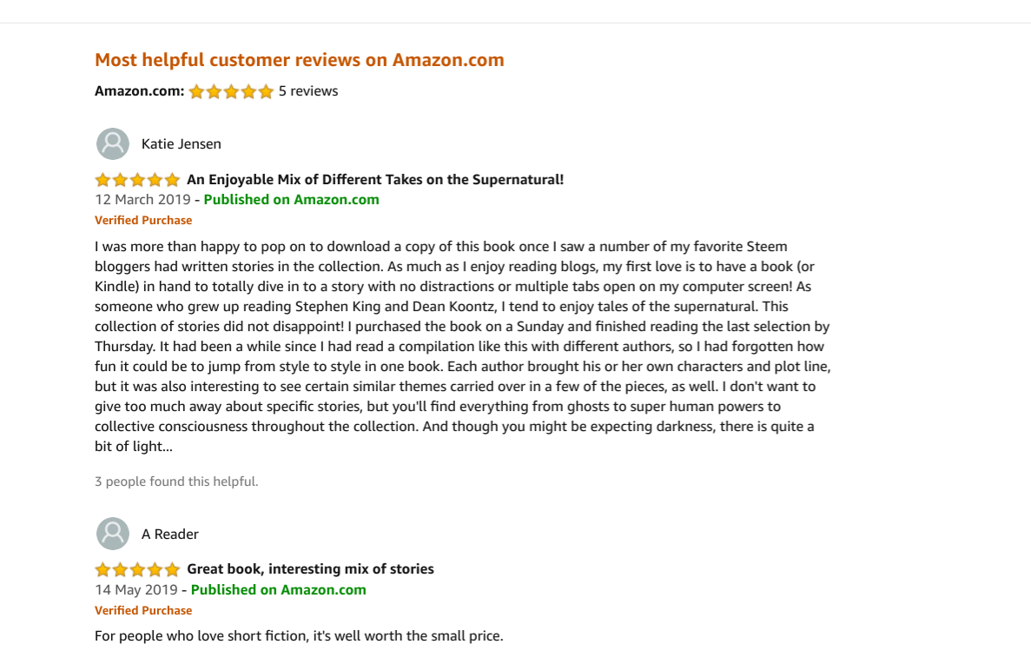
Task: Click the '5 reviews' count text
Action: pos(308,91)
